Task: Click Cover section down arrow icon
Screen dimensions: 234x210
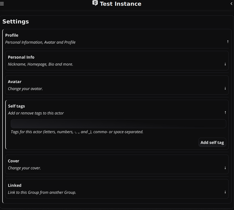Action: (225, 168)
